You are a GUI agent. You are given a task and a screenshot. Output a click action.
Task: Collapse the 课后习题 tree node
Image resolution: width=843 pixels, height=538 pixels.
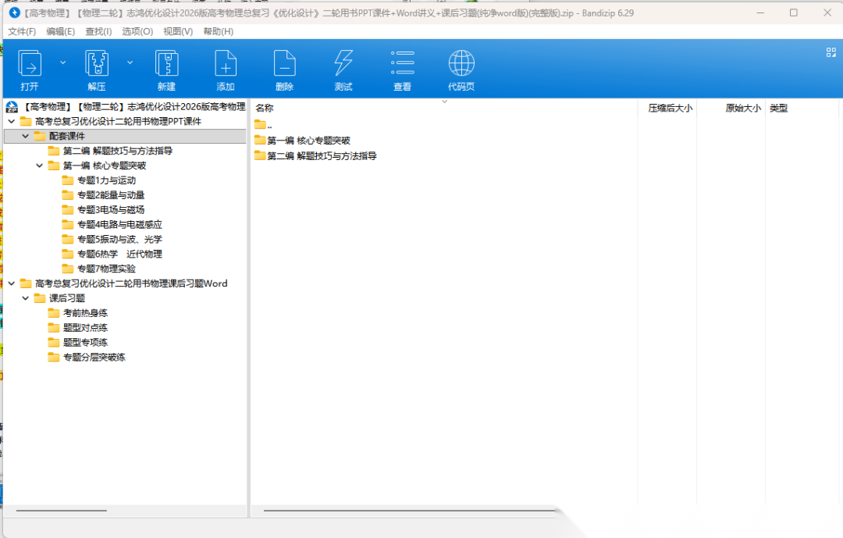(26, 298)
